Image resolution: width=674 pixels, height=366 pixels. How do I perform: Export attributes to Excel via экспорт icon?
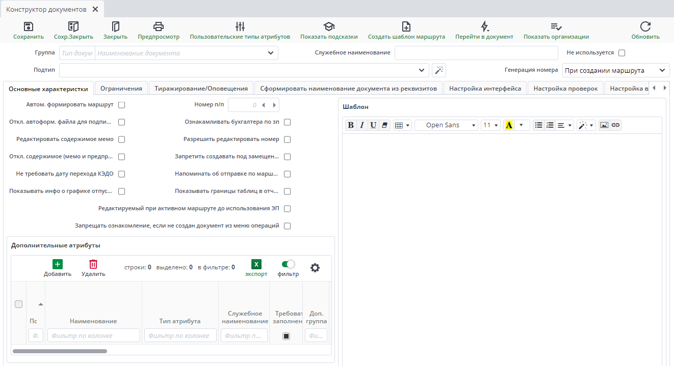click(x=256, y=264)
